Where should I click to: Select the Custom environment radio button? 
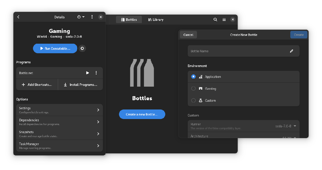[193, 100]
